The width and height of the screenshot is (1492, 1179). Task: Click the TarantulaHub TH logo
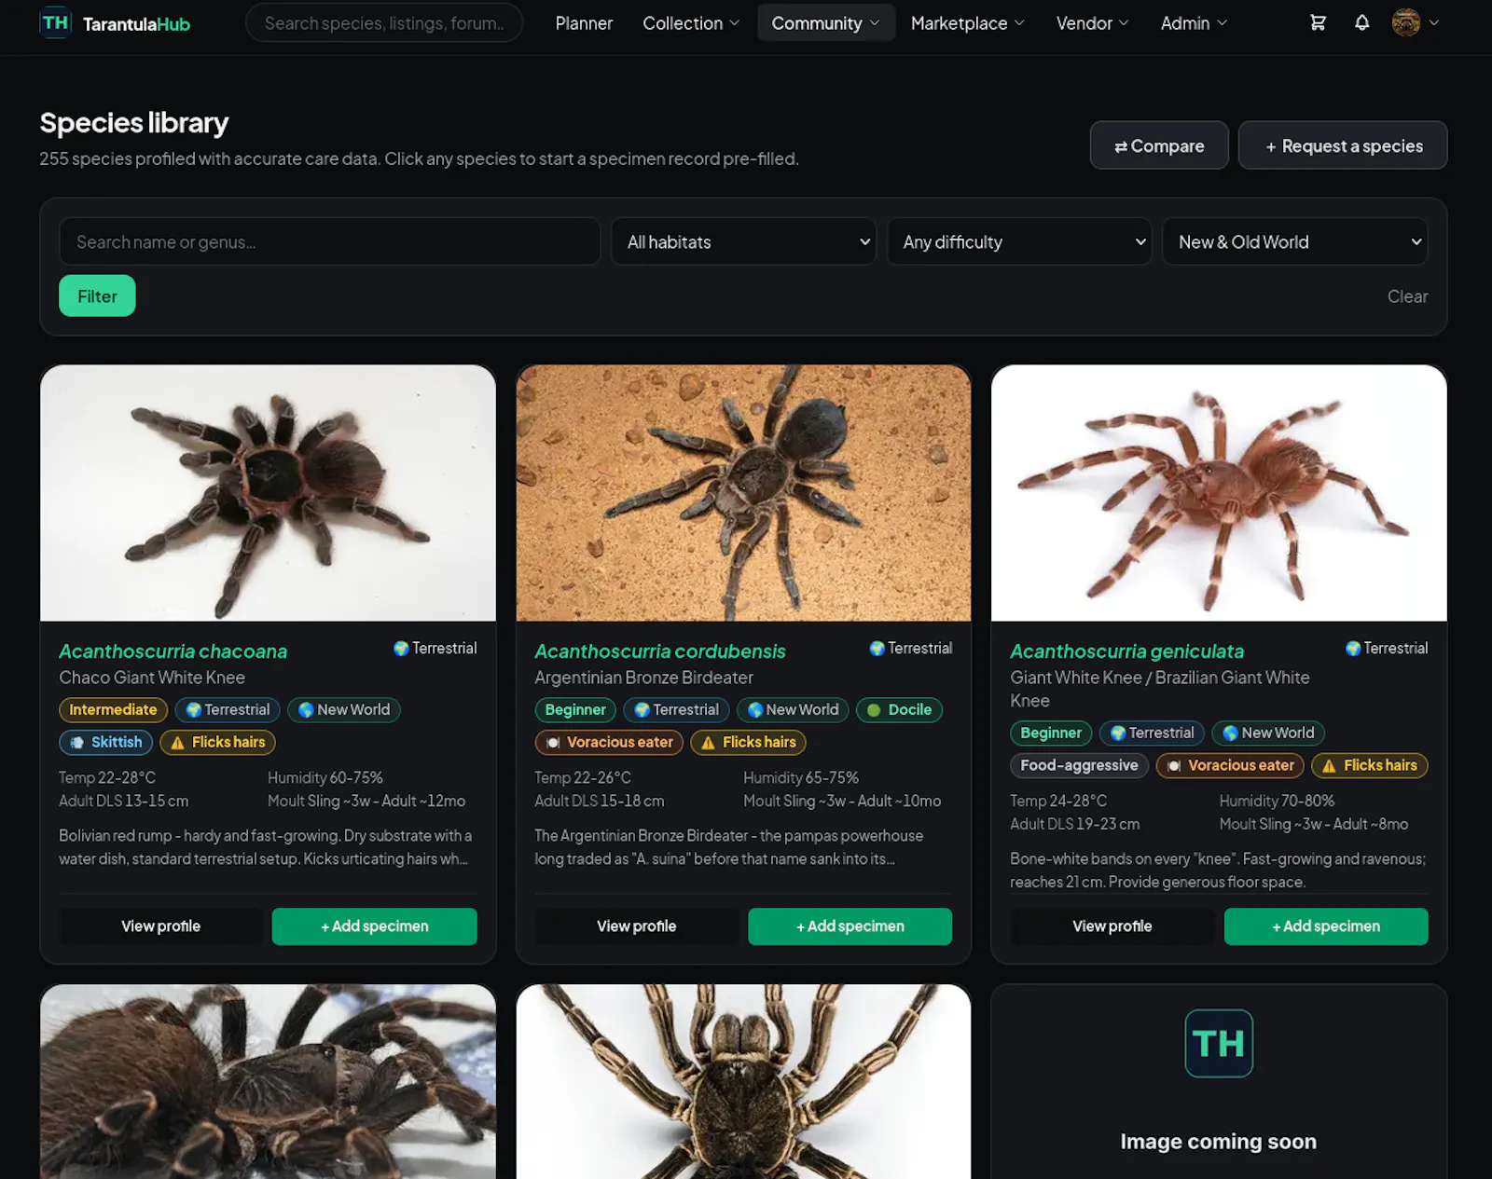[55, 22]
